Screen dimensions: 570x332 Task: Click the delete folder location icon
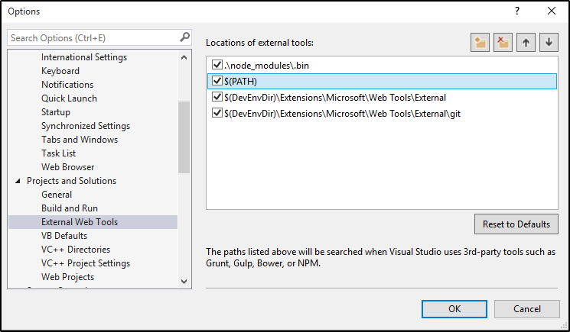503,43
